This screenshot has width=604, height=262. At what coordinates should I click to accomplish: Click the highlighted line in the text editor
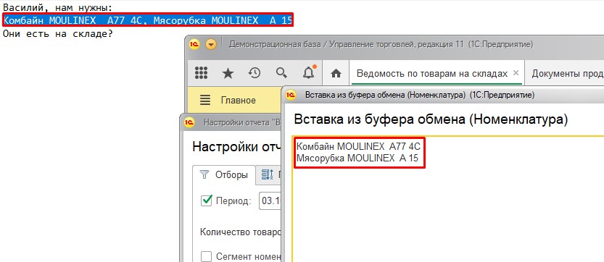148,20
